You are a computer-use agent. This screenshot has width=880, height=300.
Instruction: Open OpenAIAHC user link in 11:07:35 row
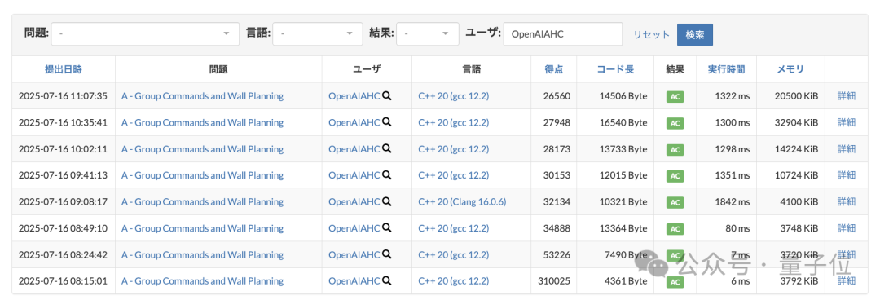point(354,96)
